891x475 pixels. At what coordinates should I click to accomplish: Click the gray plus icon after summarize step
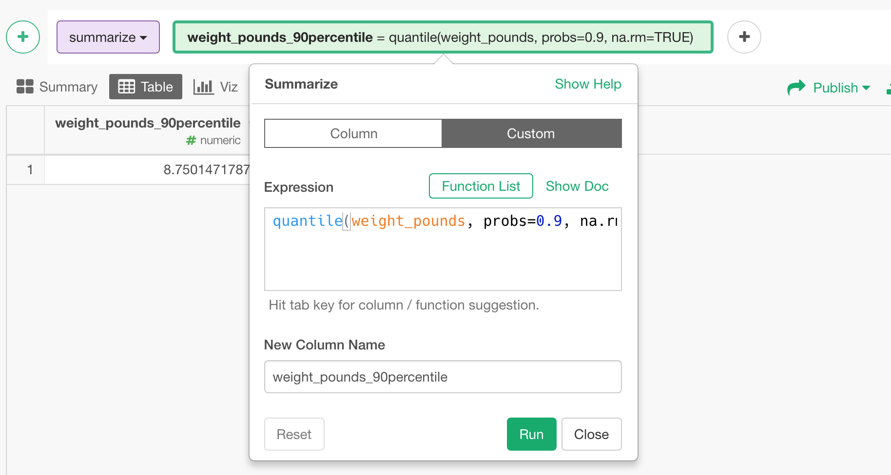744,37
